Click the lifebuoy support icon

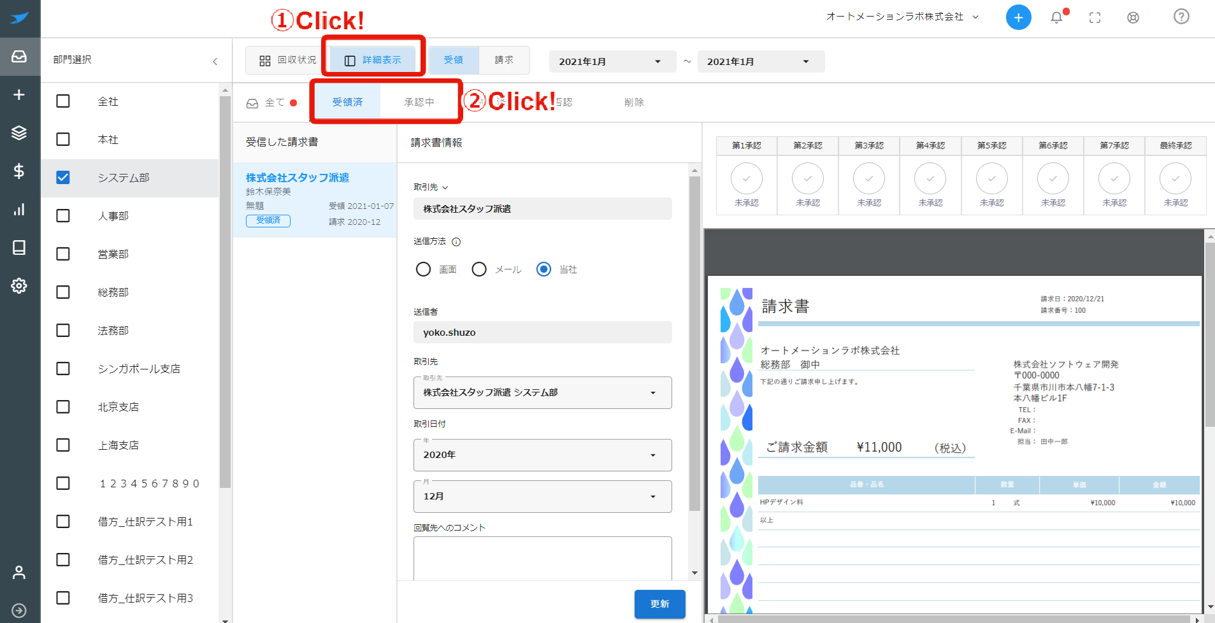(1133, 18)
